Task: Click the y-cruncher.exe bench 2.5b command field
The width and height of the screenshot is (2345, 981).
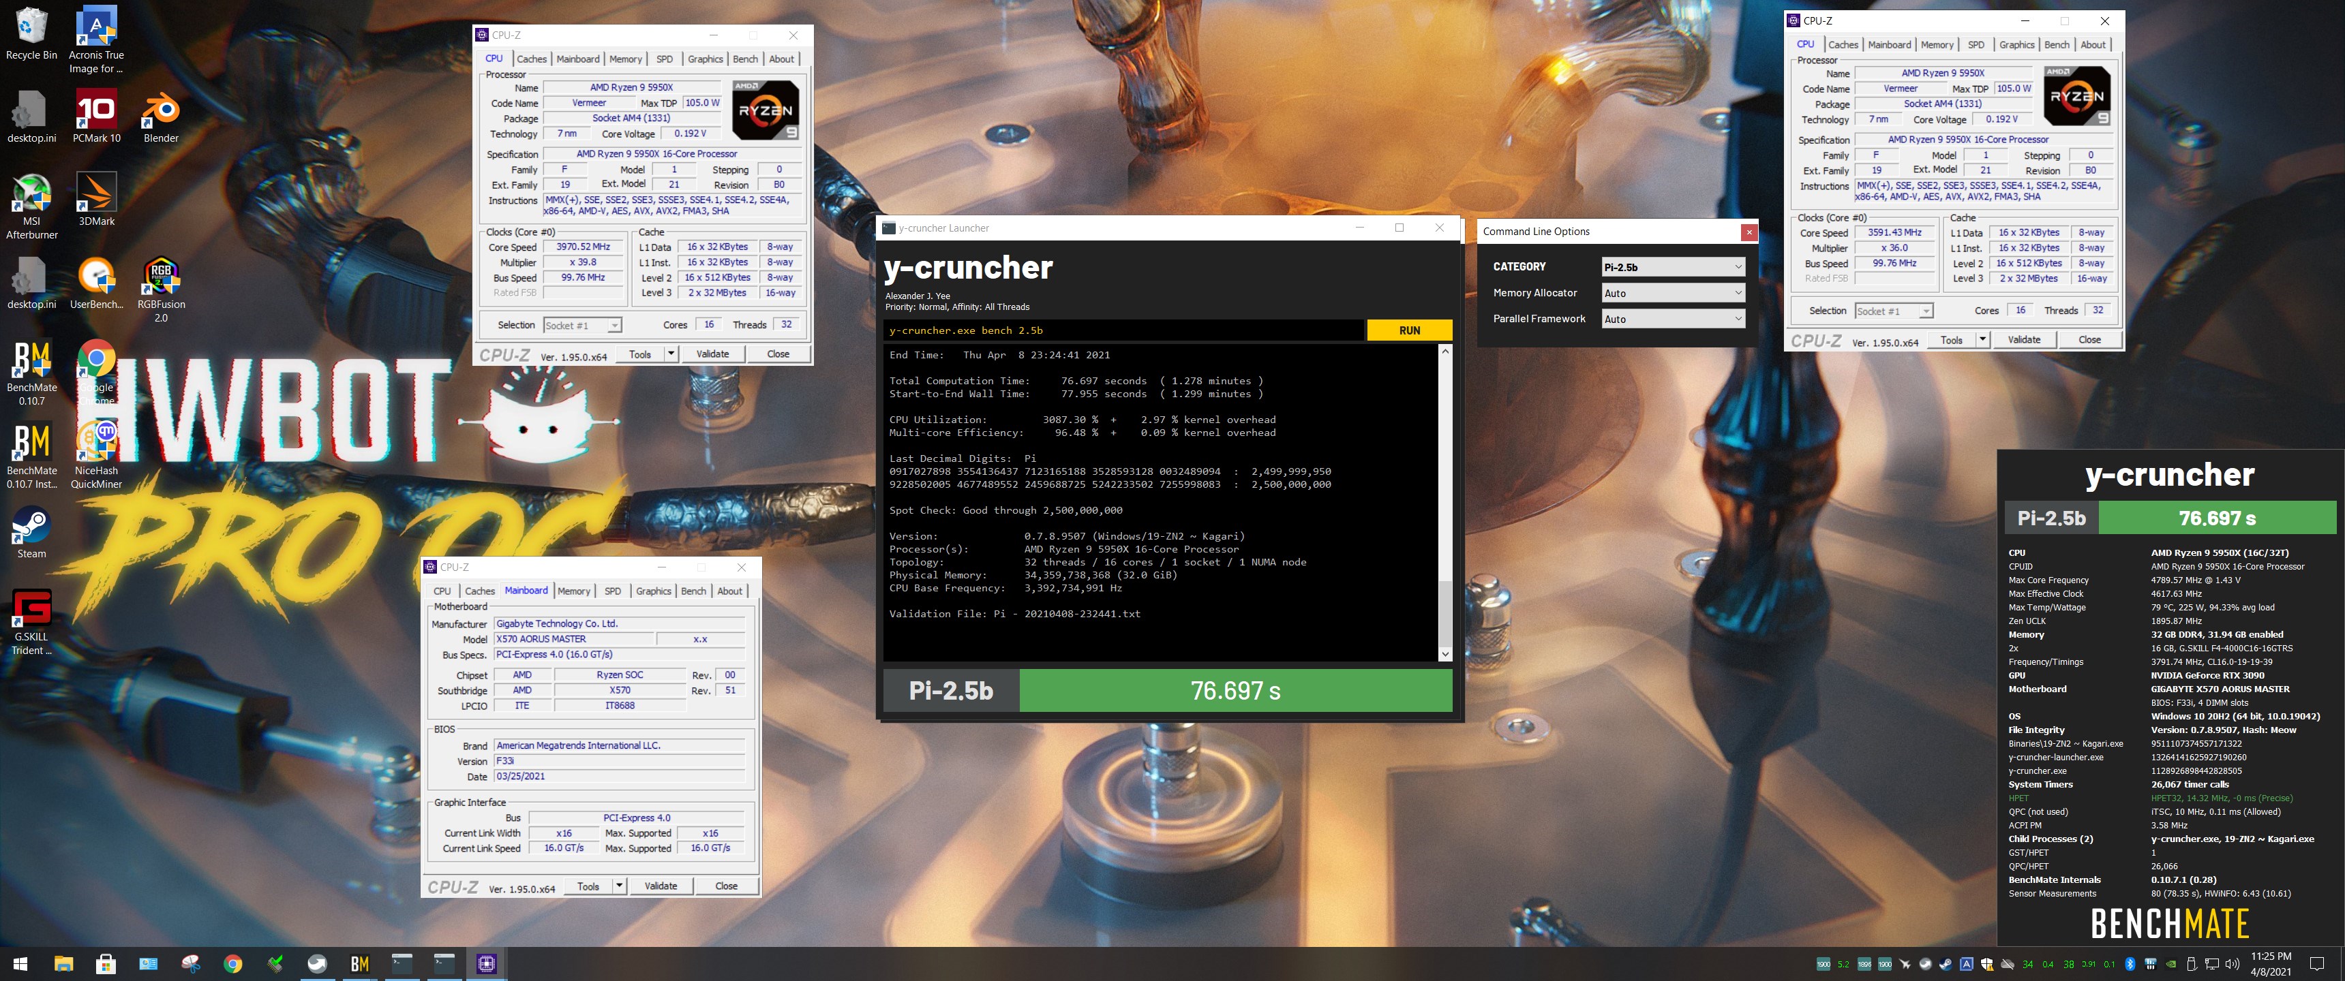Action: tap(1124, 330)
